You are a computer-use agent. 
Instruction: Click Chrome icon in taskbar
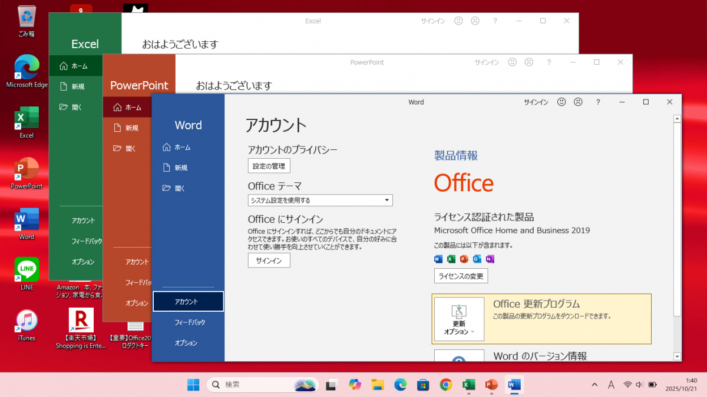446,385
